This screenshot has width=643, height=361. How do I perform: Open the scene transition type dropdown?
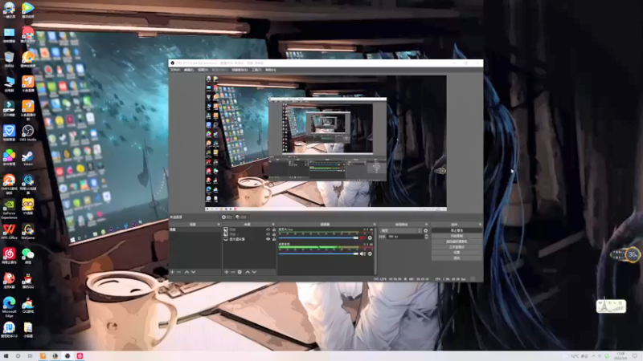tap(400, 231)
